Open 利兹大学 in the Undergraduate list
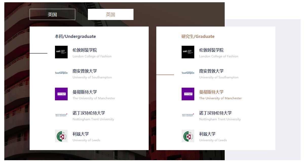 point(81,134)
